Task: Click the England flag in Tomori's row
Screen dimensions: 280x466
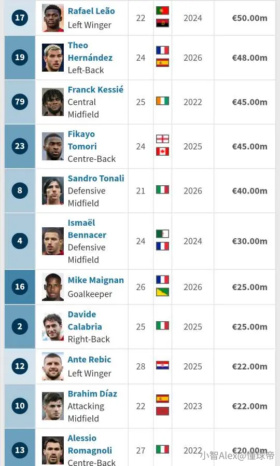Action: point(162,139)
